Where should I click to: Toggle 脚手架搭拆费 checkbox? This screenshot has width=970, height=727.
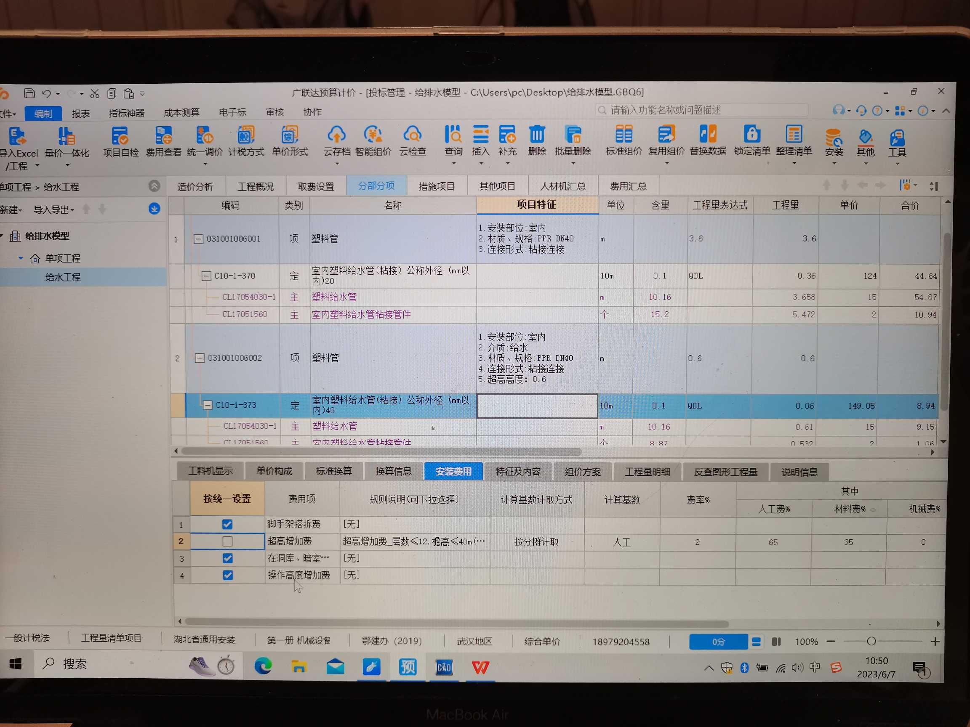coord(227,524)
